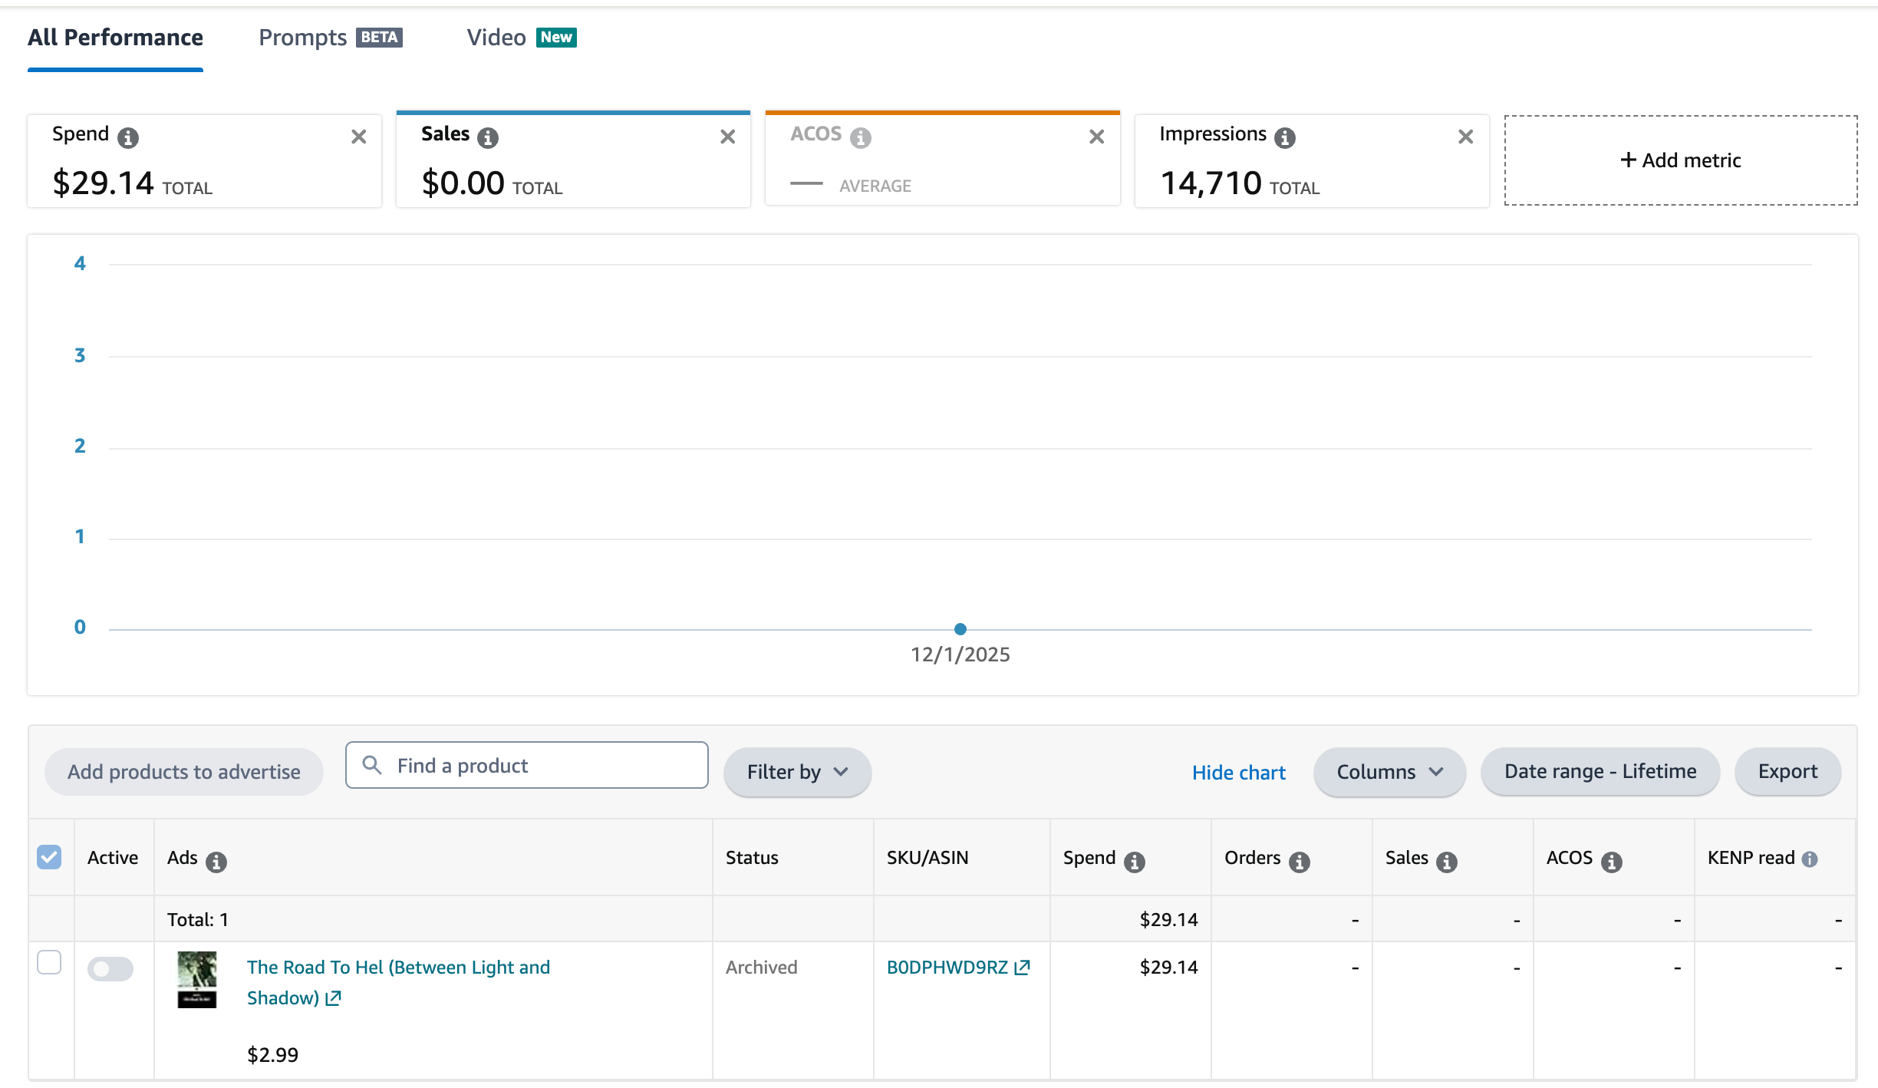
Task: Expand the Filter by dropdown
Action: (x=797, y=772)
